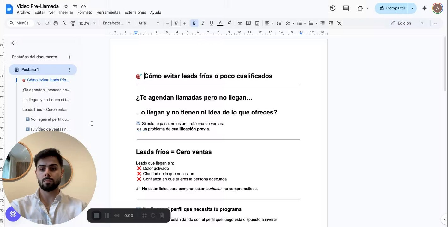Open the Extensiones menu
Viewport: 448px width, 227px height.
point(135,12)
